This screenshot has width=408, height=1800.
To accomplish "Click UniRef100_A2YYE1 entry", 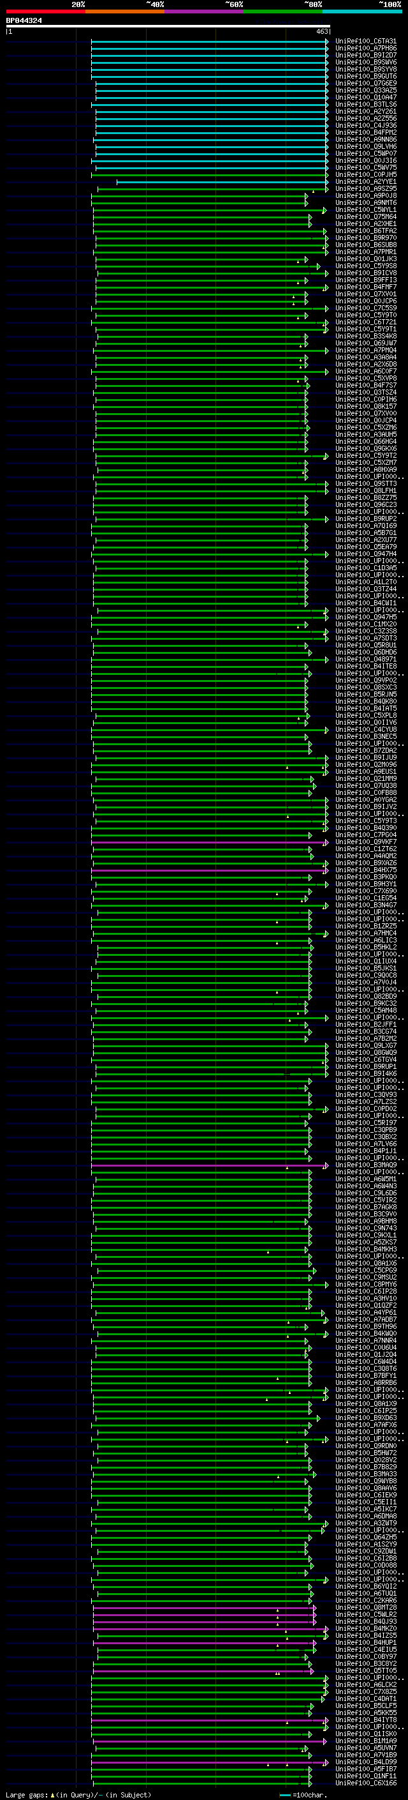I will click(x=366, y=182).
